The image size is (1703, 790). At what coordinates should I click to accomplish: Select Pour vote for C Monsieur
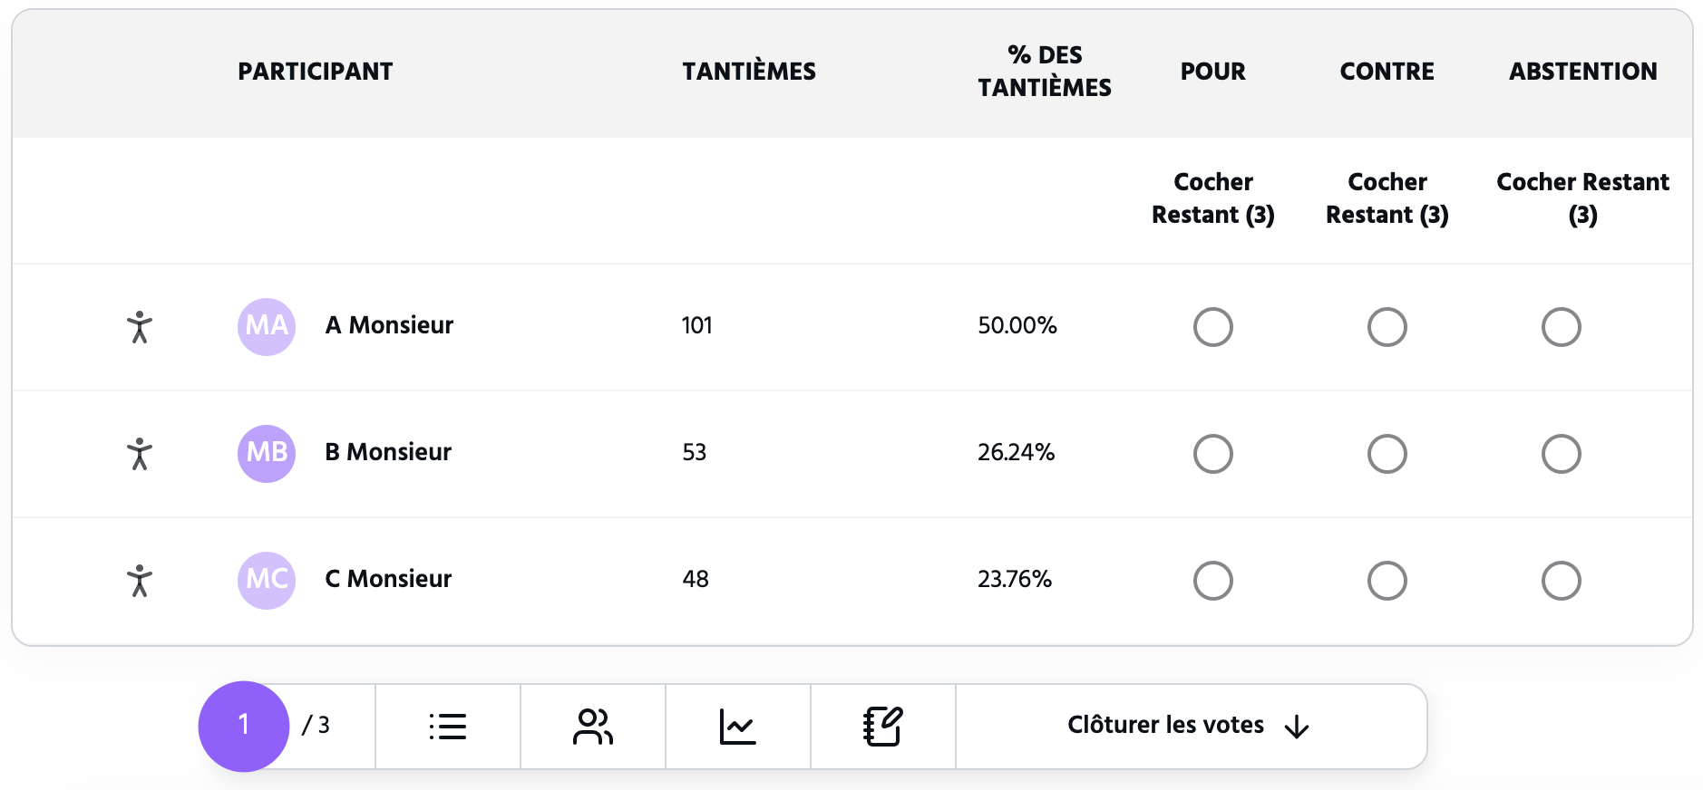pos(1213,581)
